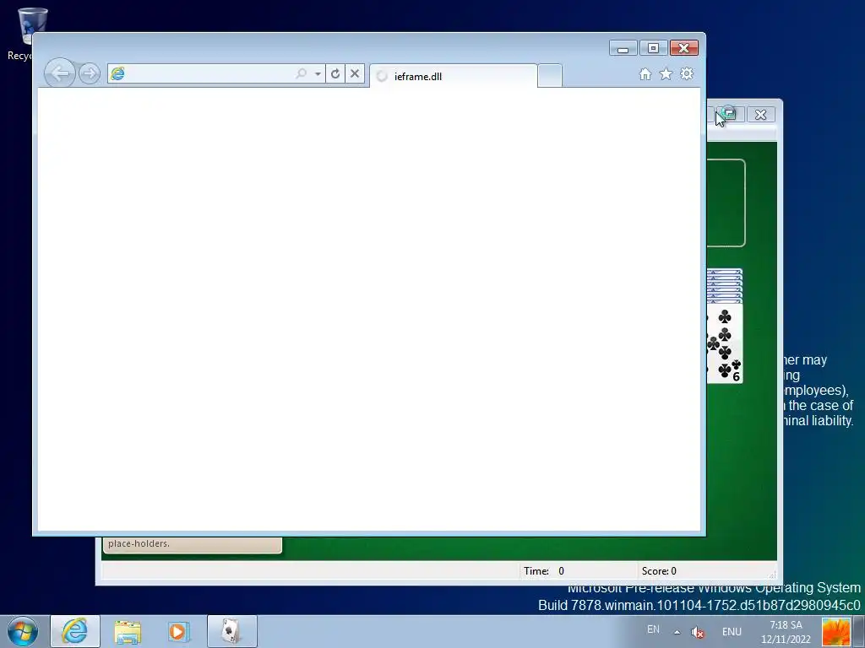Click the six of clubs card in Solitaire
This screenshot has height=648, width=865.
[725, 343]
